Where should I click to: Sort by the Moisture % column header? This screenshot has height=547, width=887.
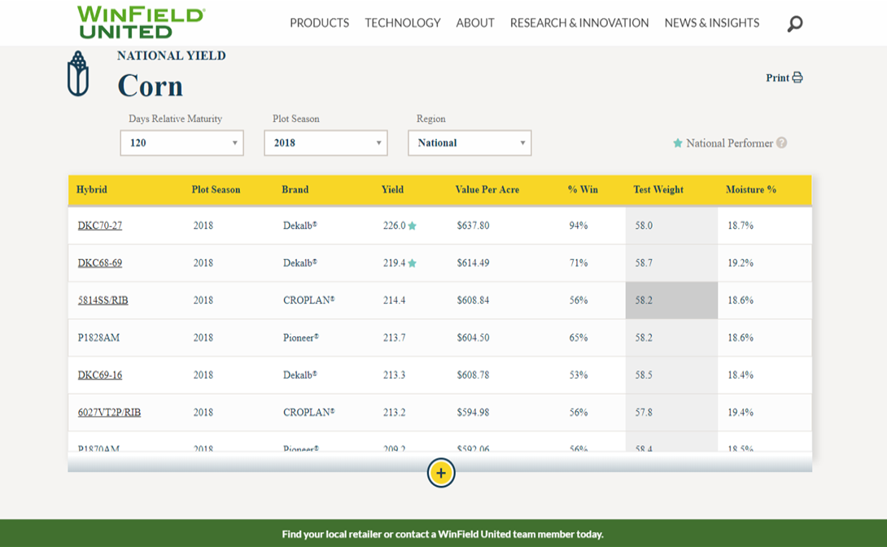pyautogui.click(x=750, y=190)
